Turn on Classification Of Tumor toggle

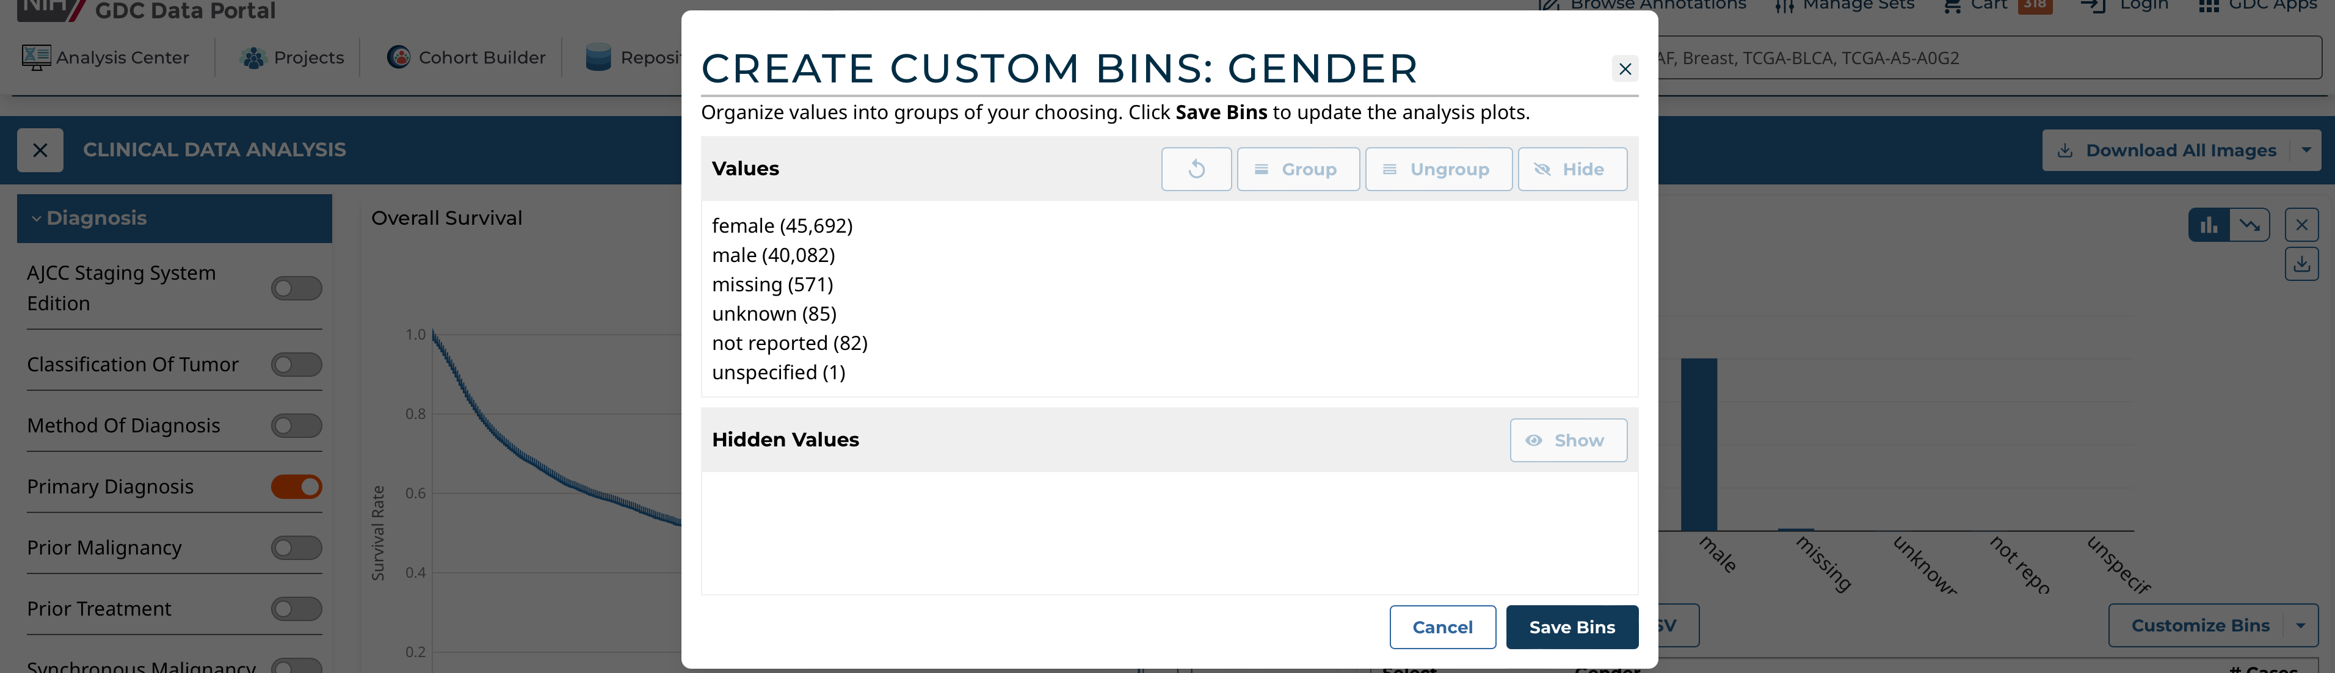point(296,365)
